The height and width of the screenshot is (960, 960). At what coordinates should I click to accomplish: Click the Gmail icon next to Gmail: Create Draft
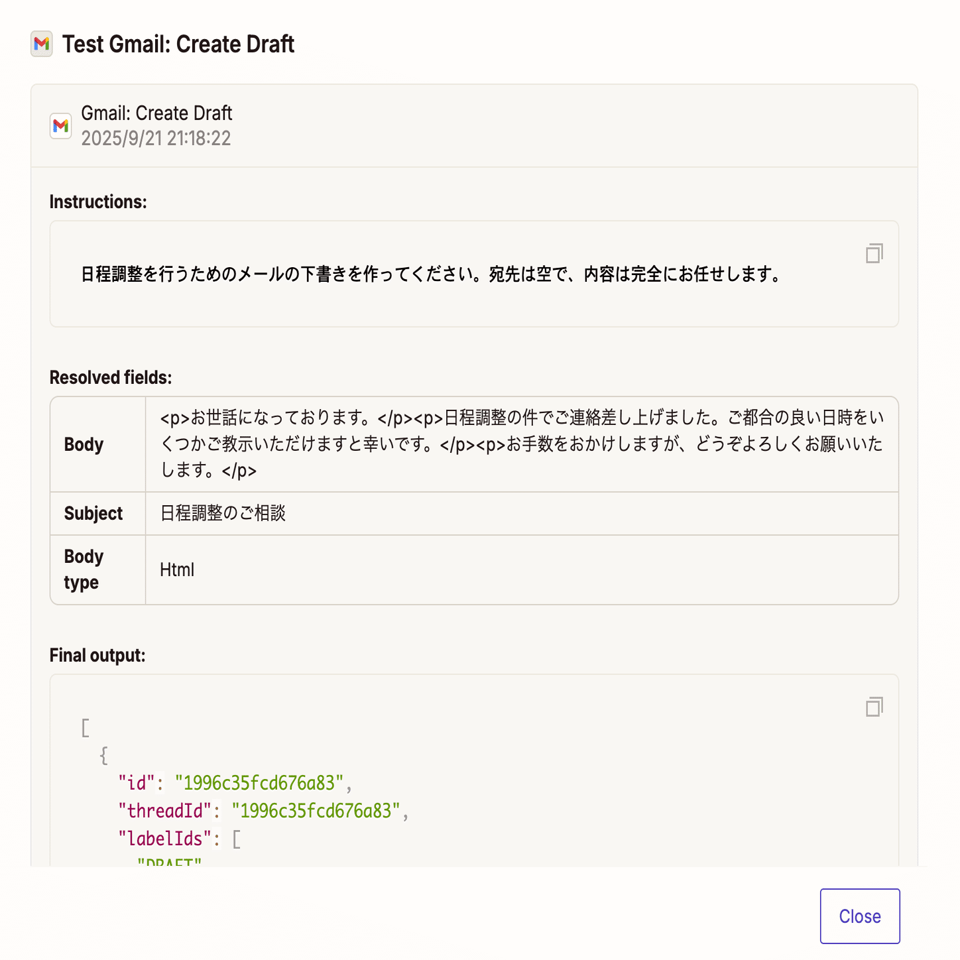click(x=60, y=126)
